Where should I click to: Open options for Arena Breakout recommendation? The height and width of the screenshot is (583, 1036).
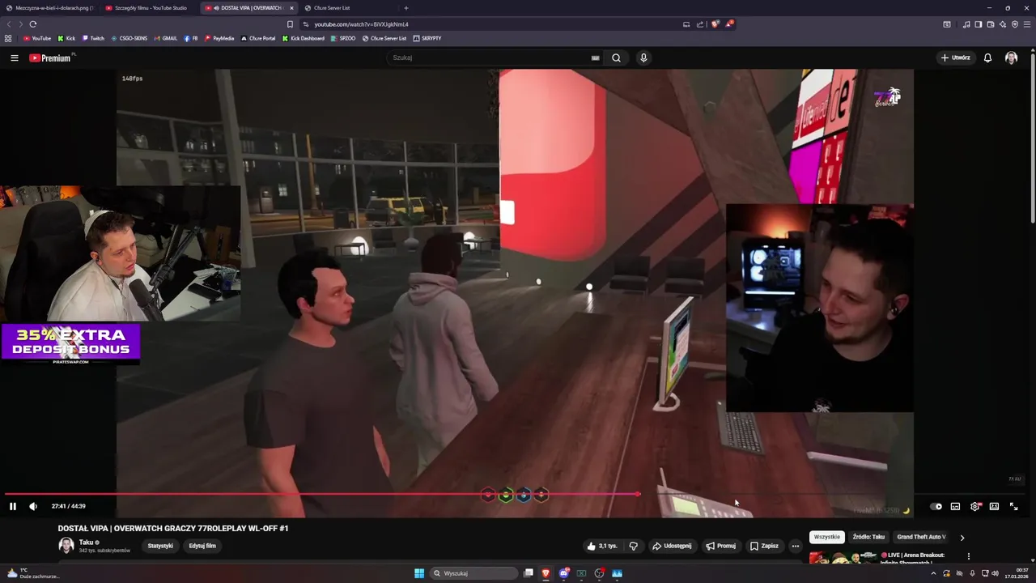(x=969, y=556)
